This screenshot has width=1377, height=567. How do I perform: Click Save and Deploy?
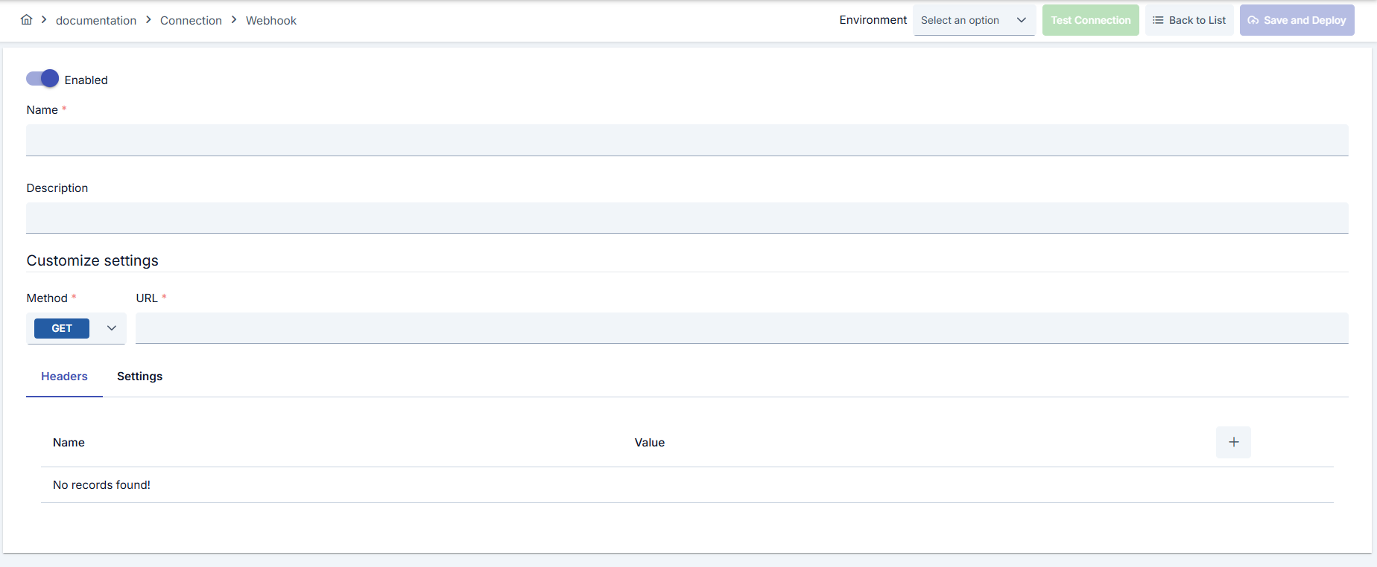click(x=1297, y=20)
